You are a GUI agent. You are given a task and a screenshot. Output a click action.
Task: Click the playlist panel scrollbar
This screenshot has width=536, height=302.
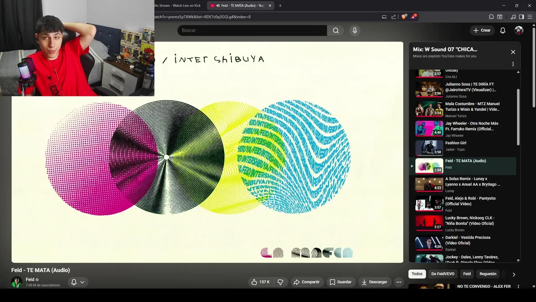[518, 117]
